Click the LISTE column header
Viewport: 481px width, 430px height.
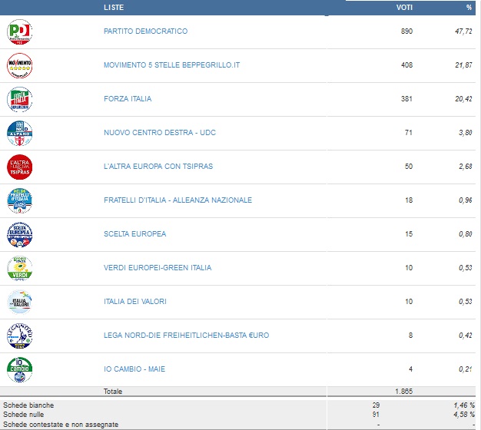tap(114, 8)
